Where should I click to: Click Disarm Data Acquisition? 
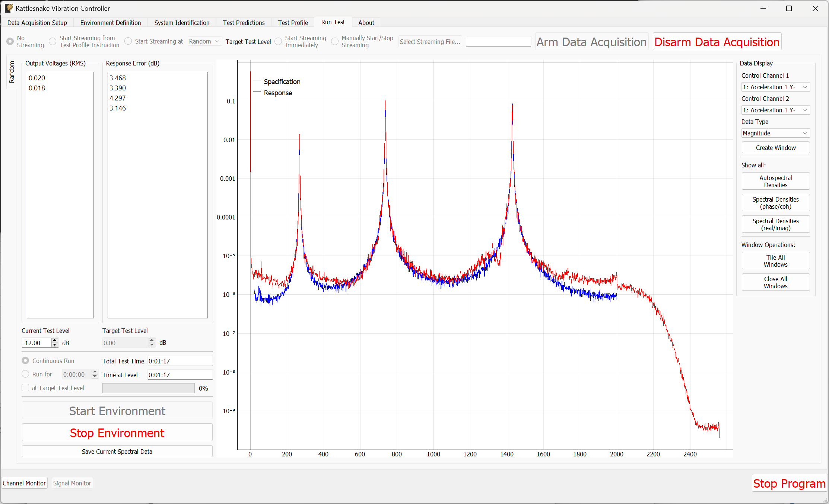pyautogui.click(x=716, y=42)
